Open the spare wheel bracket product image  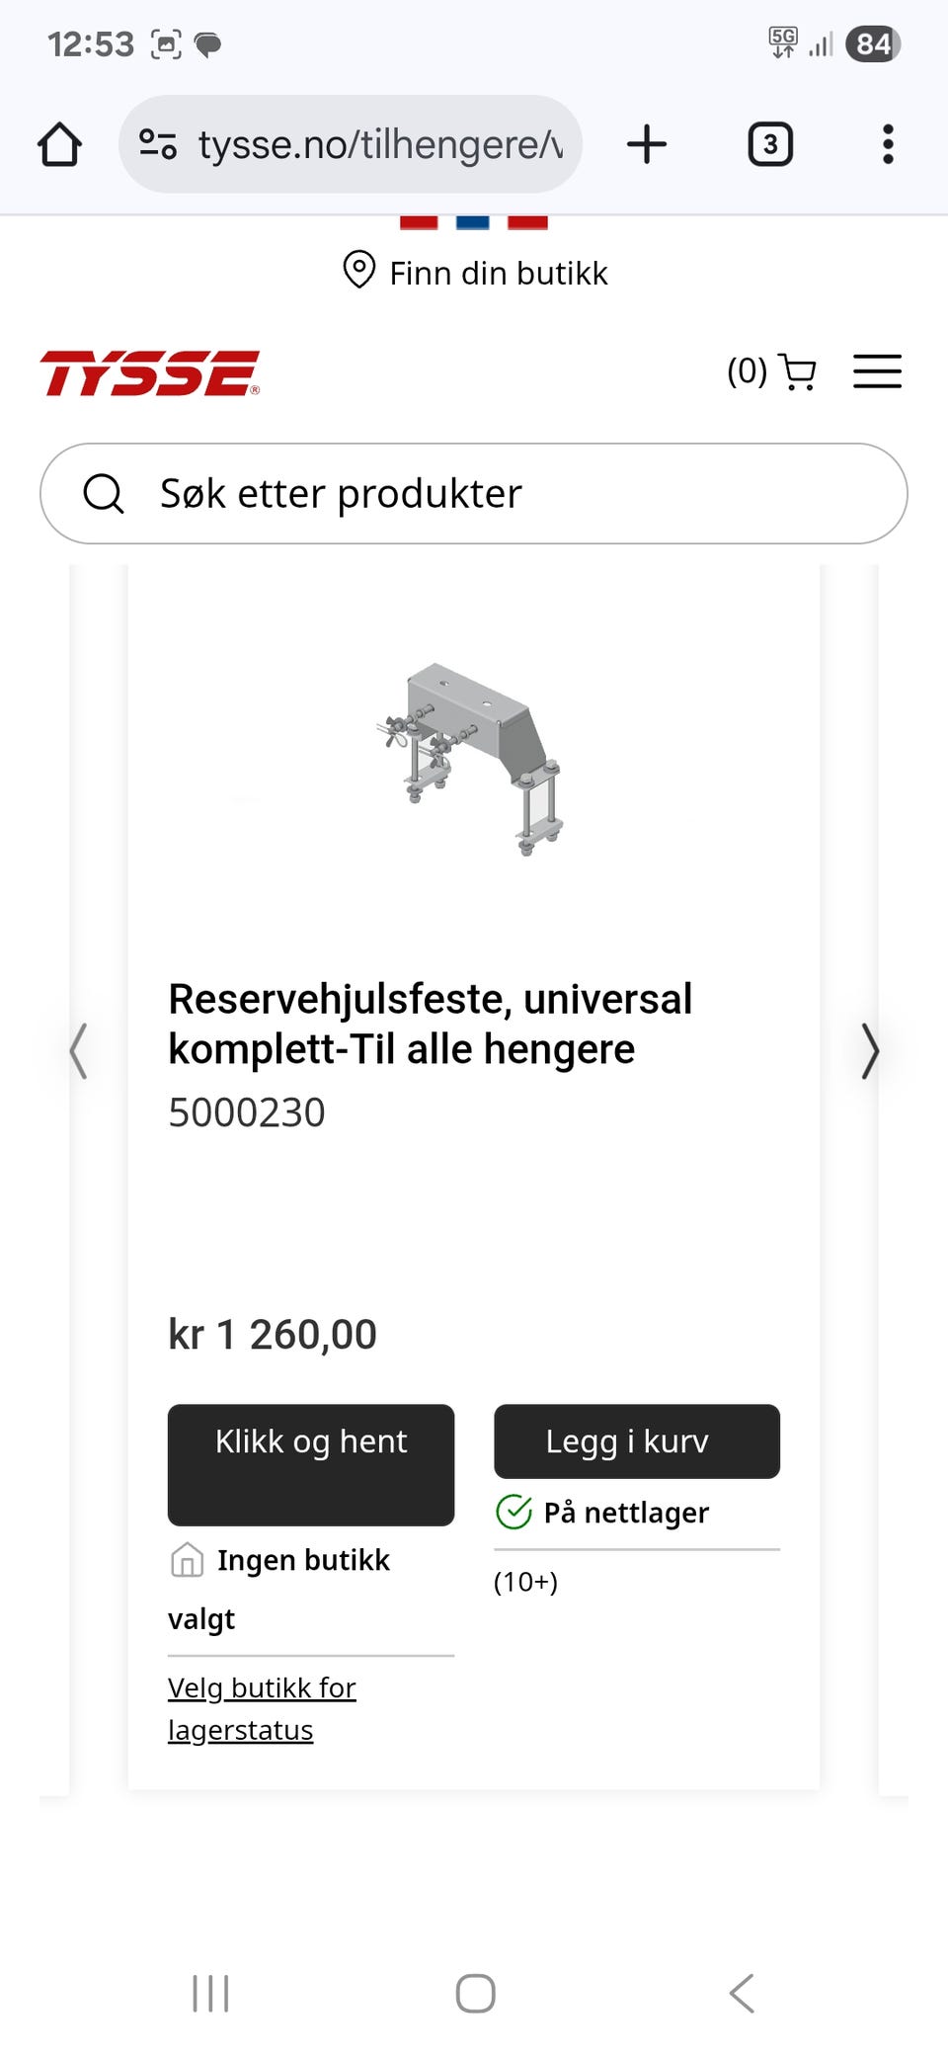pos(474,758)
